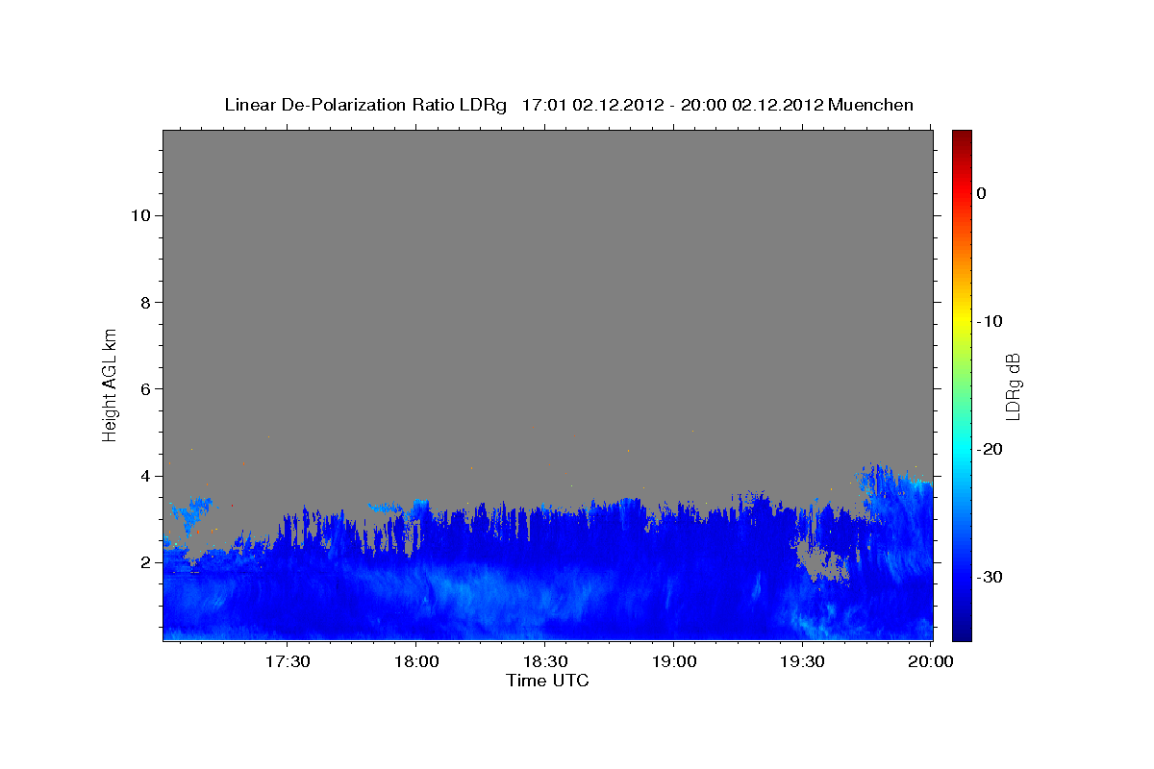Click the plot title 'Linear De-Polarization Ratio LDRg'

(x=365, y=105)
